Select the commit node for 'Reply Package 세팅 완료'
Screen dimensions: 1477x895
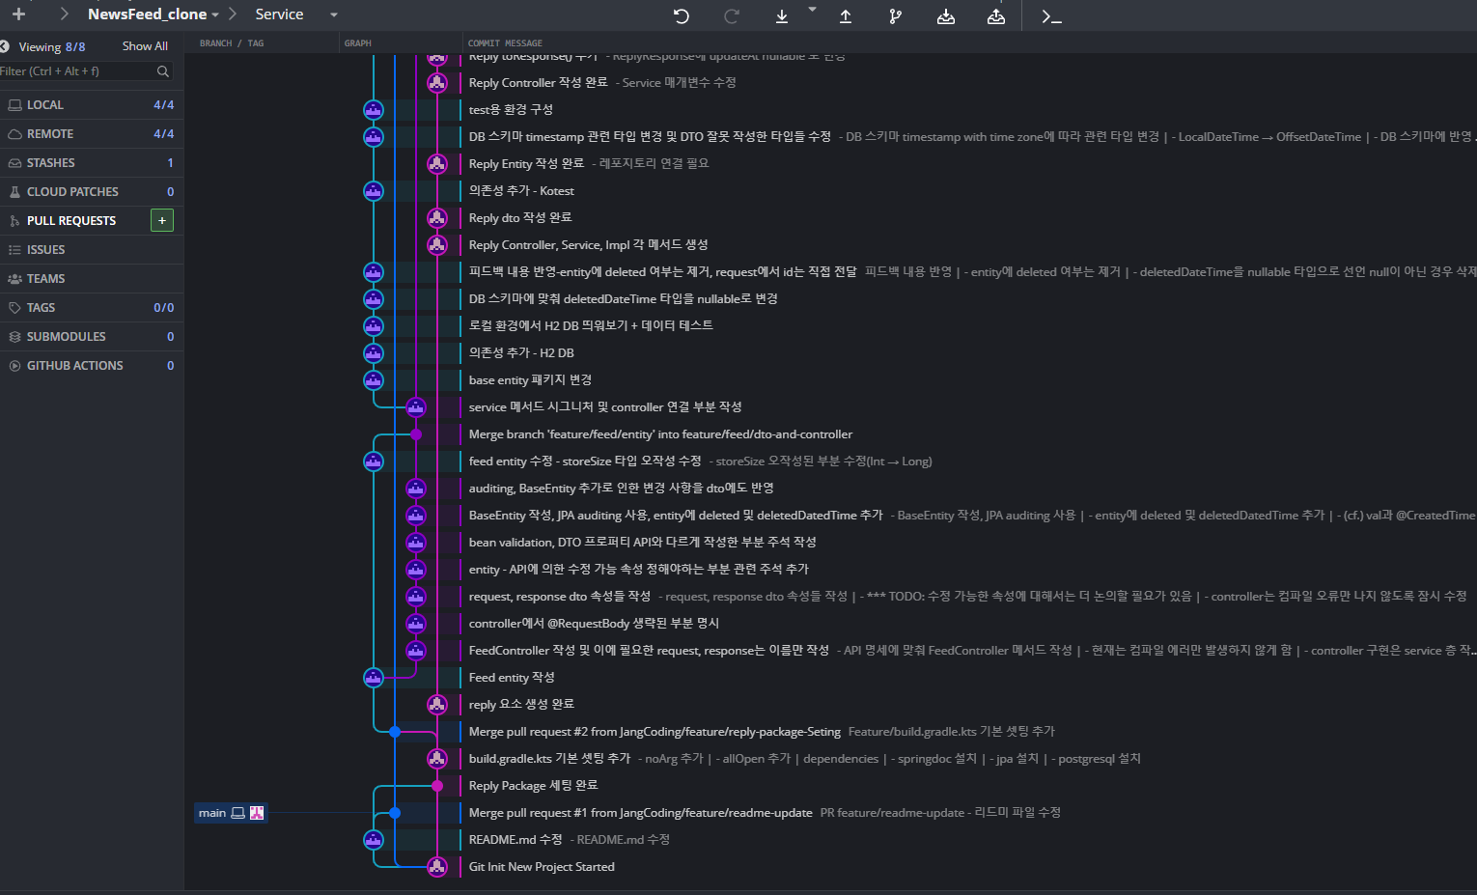(437, 786)
